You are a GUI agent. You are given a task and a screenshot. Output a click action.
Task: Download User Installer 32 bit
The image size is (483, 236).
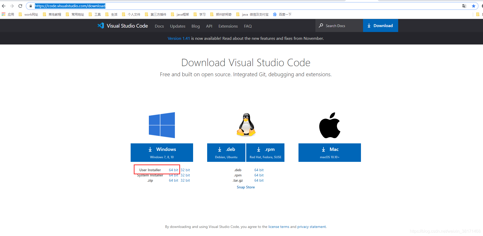pos(185,170)
